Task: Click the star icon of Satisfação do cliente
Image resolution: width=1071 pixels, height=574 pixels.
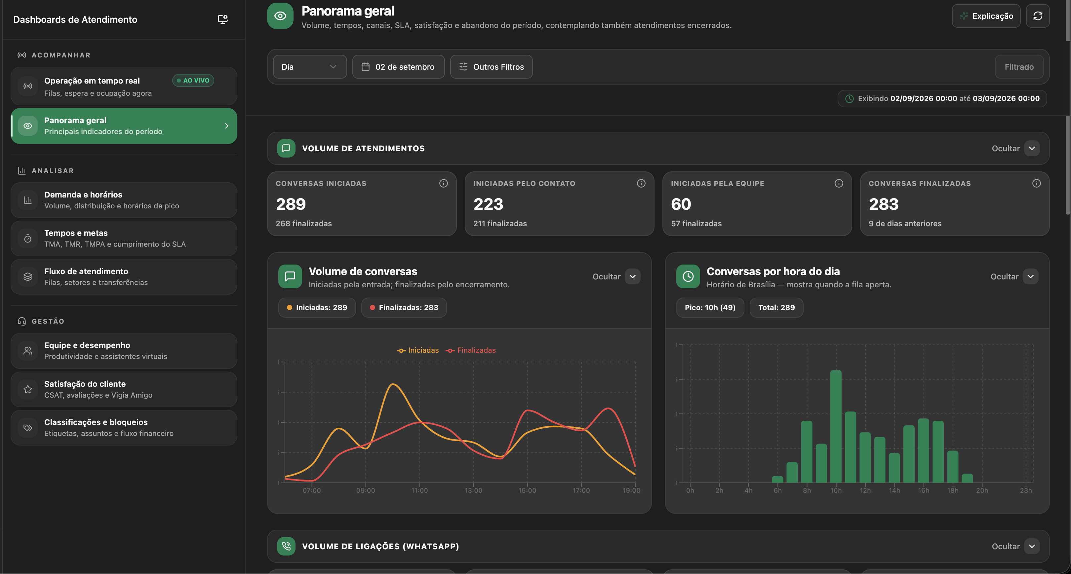Action: [28, 389]
